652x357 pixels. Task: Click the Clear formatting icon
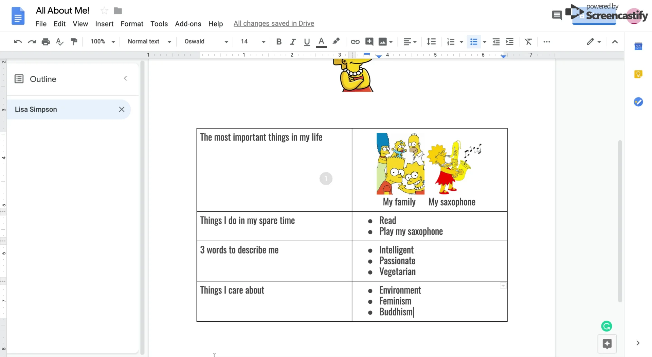528,41
